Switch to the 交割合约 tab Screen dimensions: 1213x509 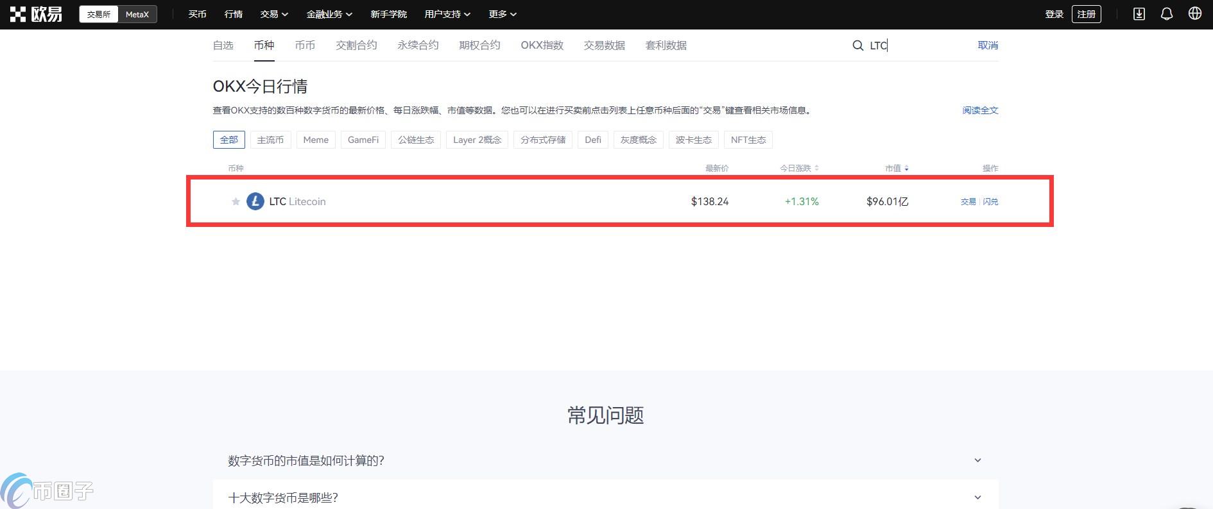click(356, 46)
